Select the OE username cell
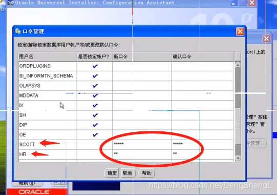Image resolution: width=277 pixels, height=195 pixels. pyautogui.click(x=48, y=135)
